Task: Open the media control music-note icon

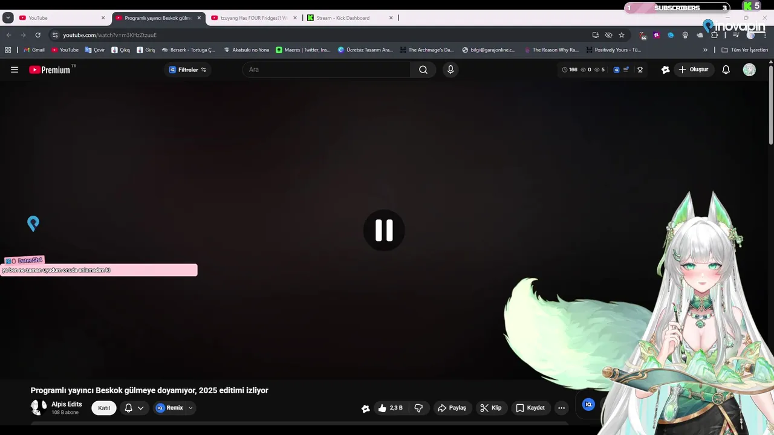Action: (x=736, y=35)
